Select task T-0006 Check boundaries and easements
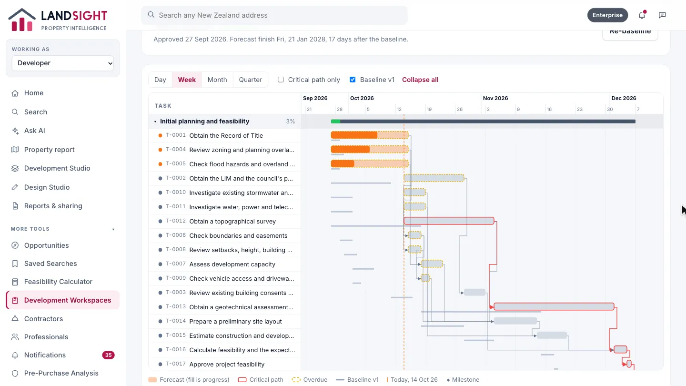The height and width of the screenshot is (386, 686). point(225,236)
